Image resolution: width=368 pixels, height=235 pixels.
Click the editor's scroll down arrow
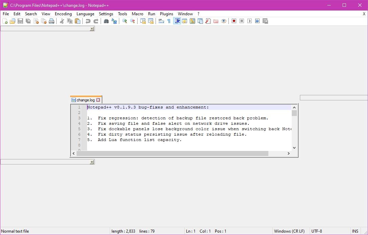294,148
